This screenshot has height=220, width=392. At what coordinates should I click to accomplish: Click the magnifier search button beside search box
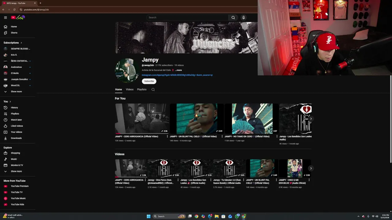coord(233,17)
